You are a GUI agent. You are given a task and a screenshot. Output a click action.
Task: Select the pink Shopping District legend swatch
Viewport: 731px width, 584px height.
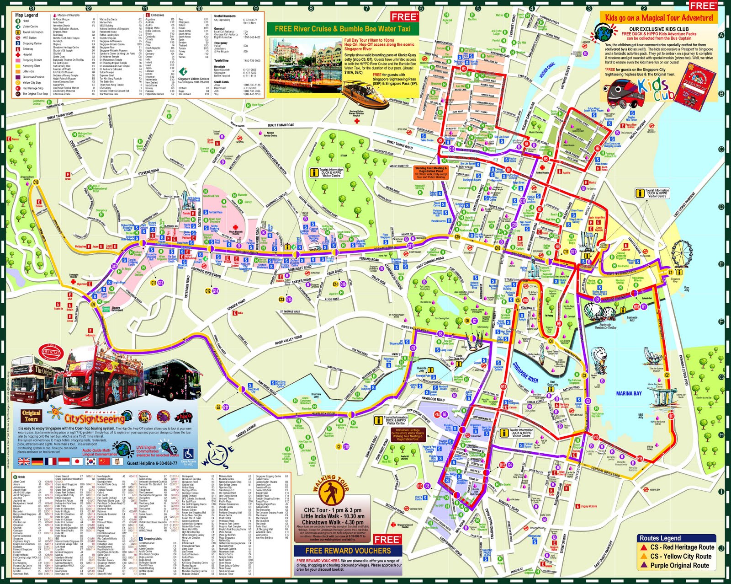pyautogui.click(x=18, y=60)
